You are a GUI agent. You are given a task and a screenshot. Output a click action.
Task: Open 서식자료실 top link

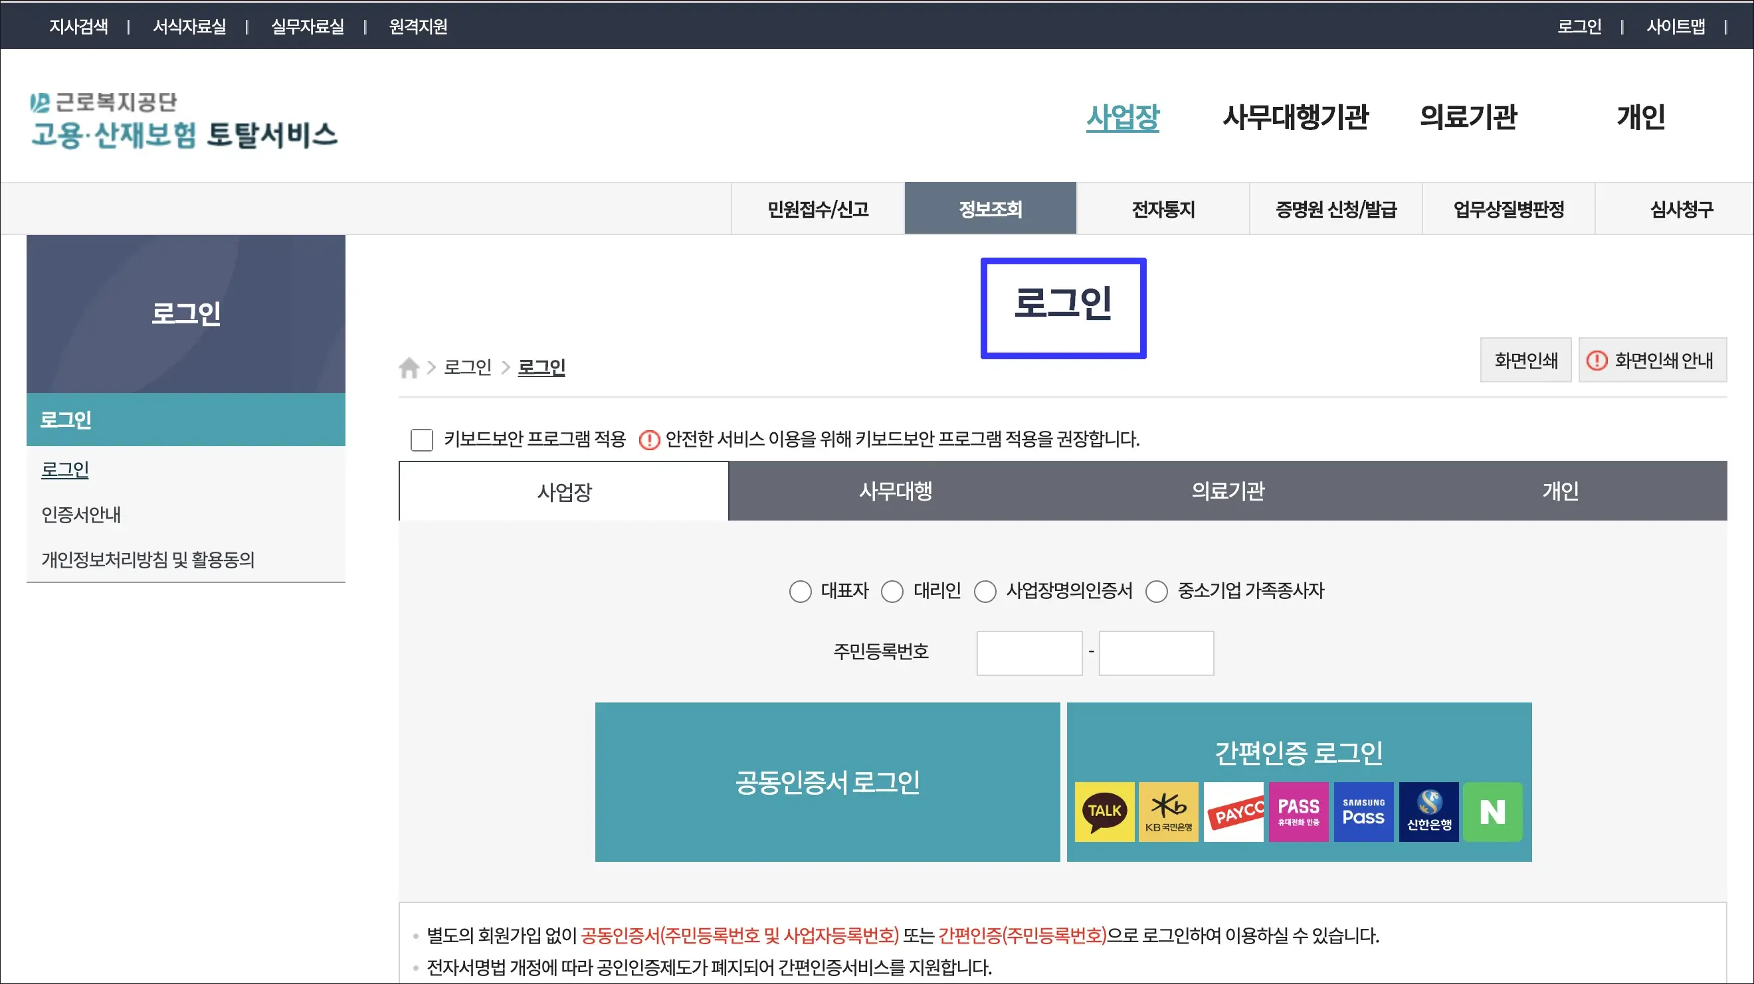pyautogui.click(x=189, y=27)
